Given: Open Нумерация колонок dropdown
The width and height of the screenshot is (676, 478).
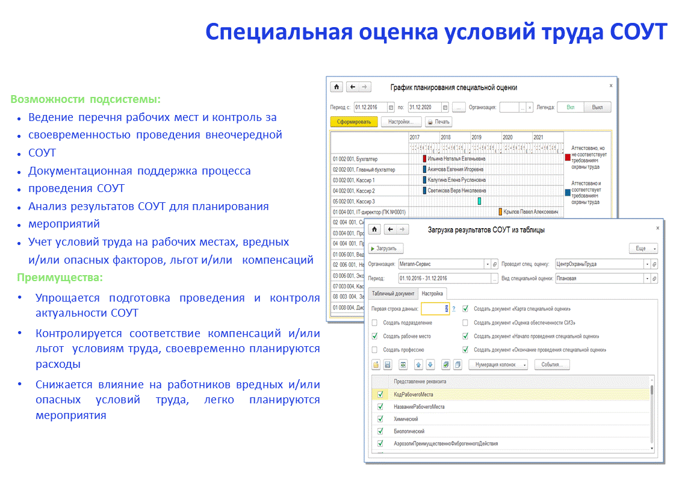Looking at the screenshot, I should (498, 365).
